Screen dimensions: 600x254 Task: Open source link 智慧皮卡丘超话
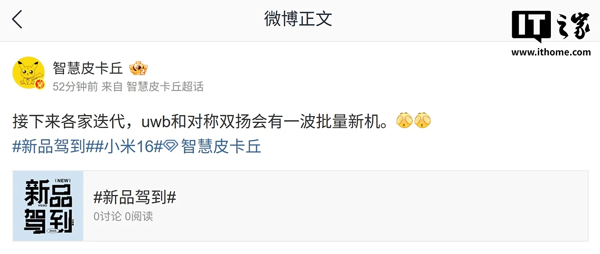[165, 86]
